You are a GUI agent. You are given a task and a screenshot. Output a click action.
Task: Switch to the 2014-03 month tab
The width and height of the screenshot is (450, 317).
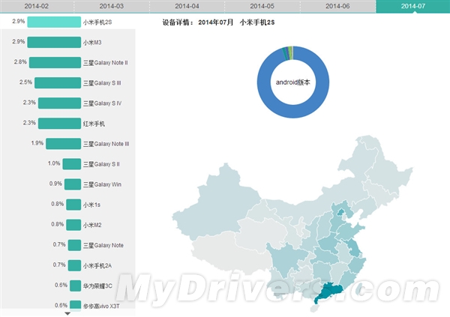[112, 6]
